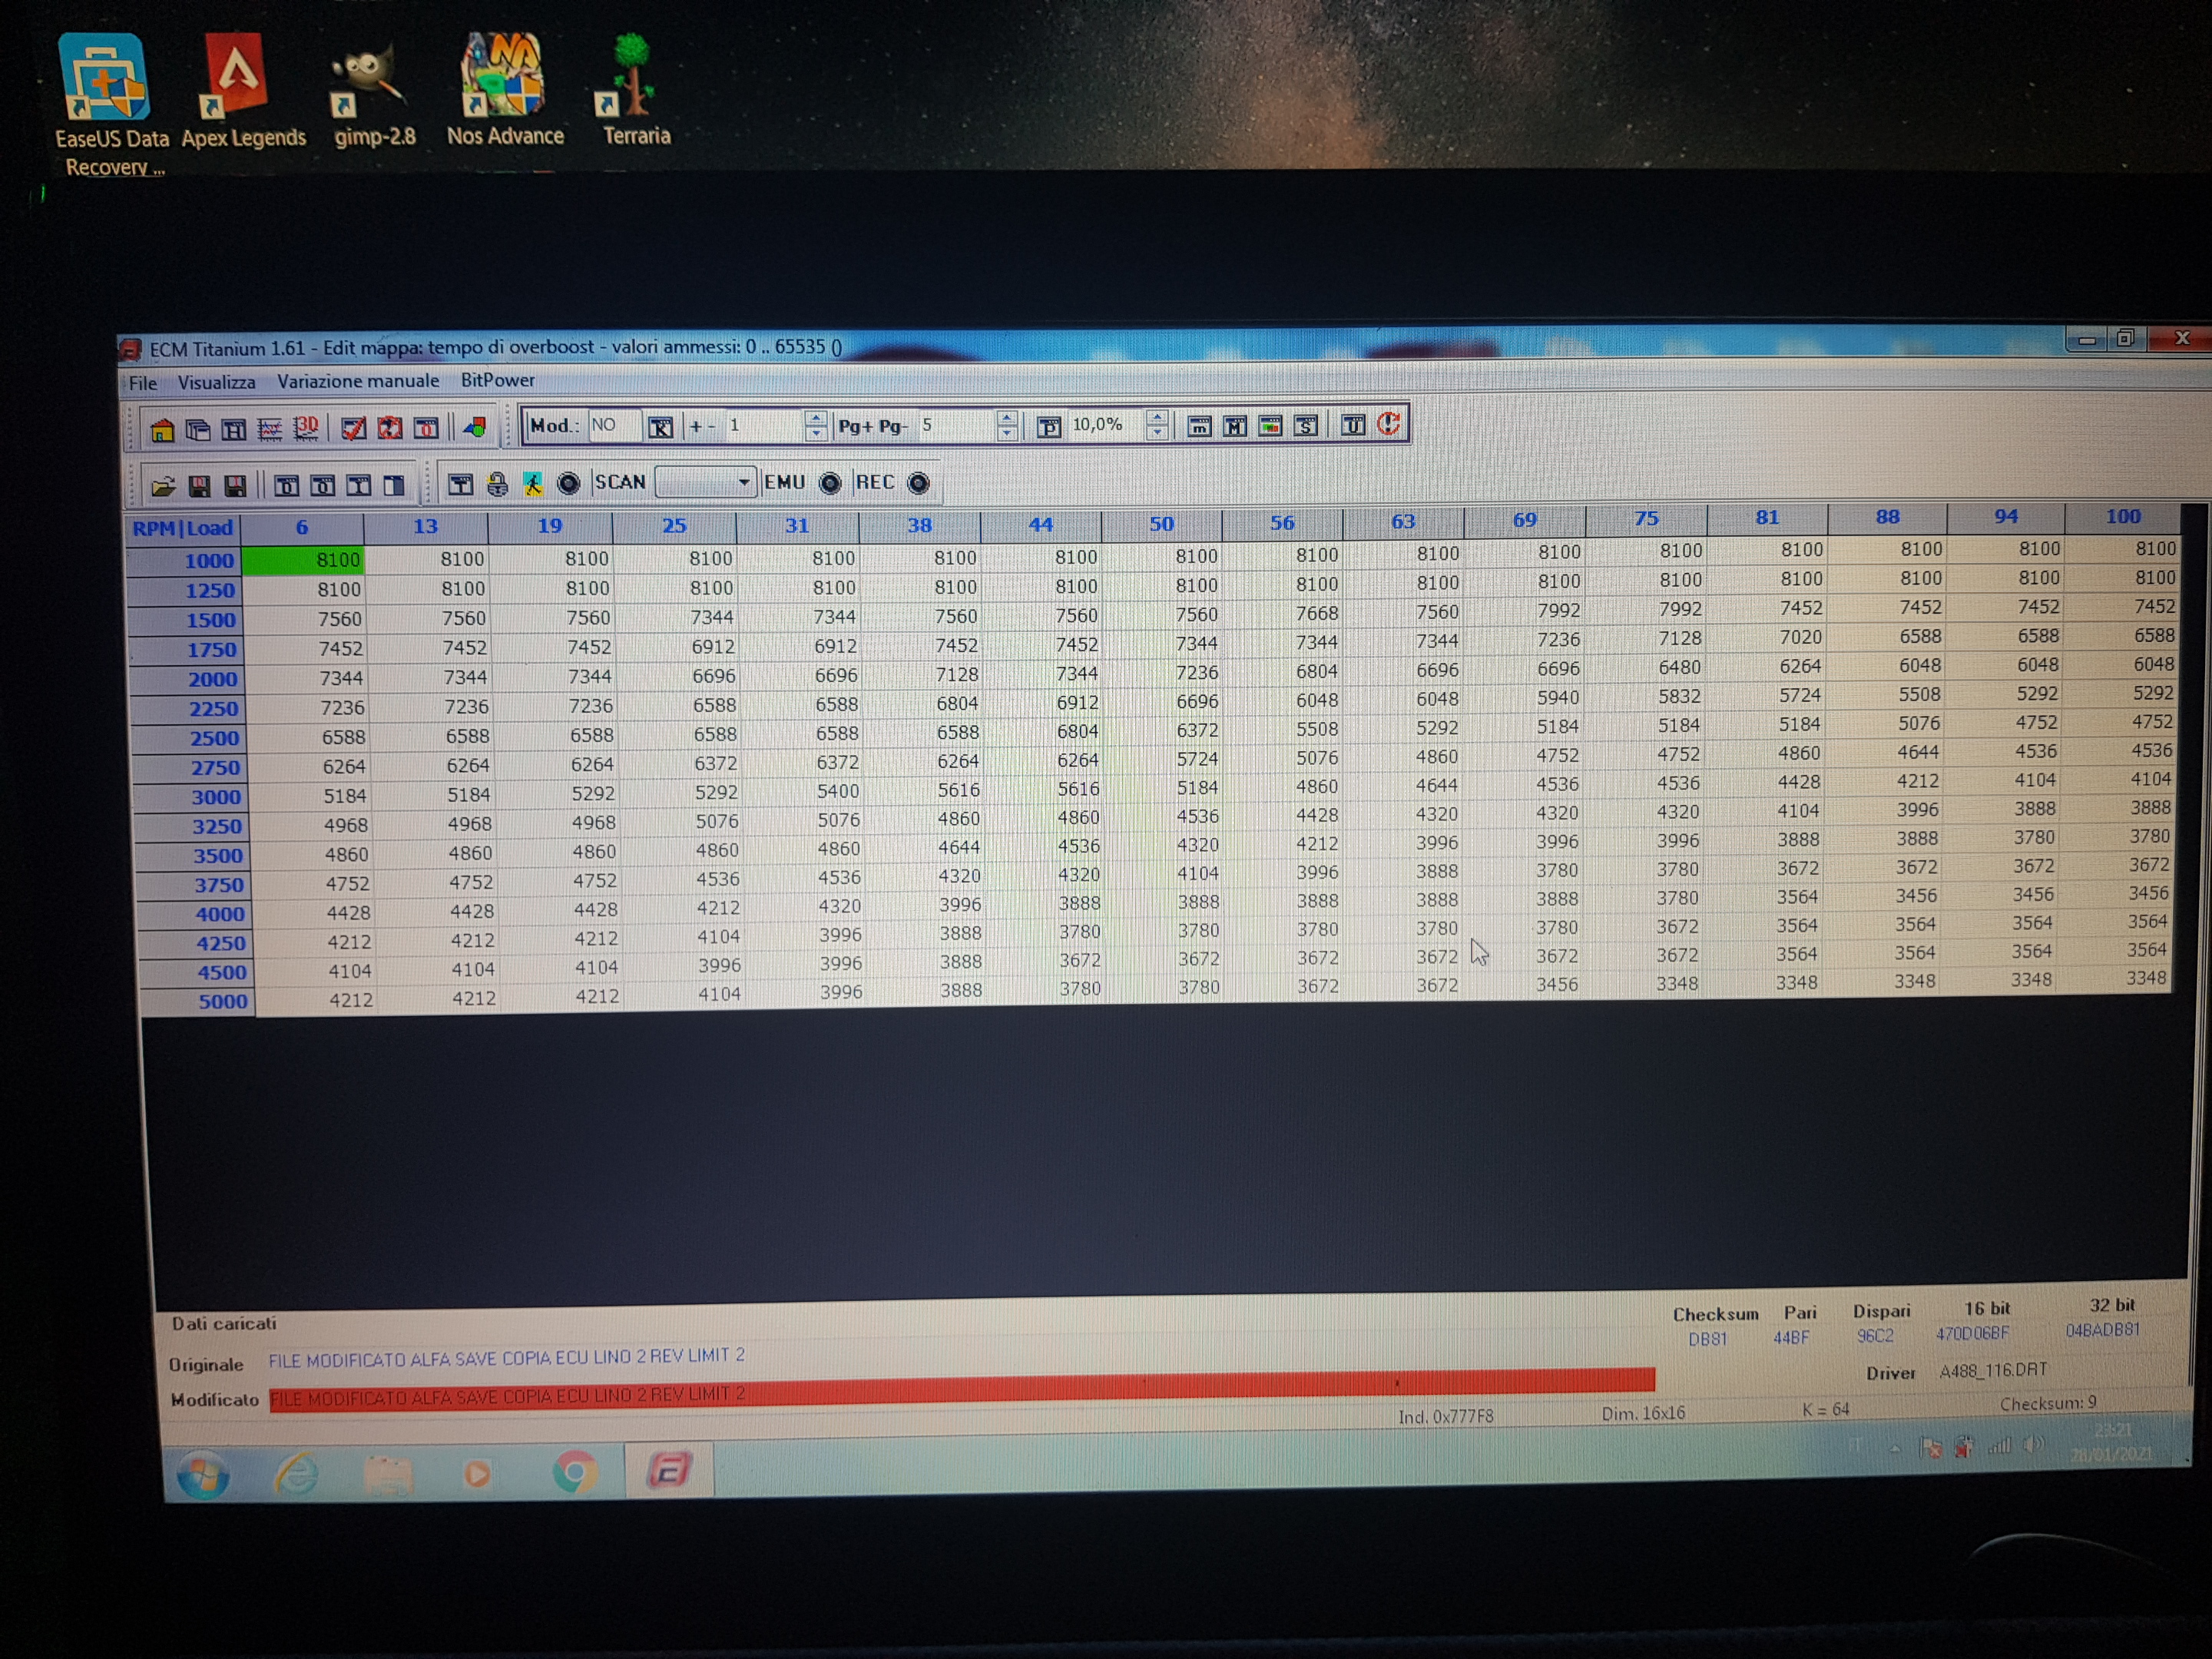The width and height of the screenshot is (2212, 1659).
Task: Click the colored 3D shapes icon
Action: [x=476, y=428]
